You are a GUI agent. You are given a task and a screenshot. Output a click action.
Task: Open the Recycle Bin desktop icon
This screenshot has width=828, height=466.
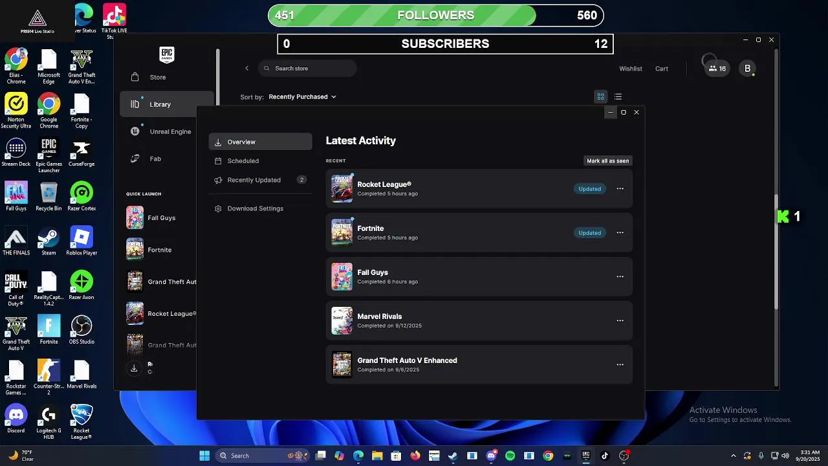pyautogui.click(x=49, y=197)
